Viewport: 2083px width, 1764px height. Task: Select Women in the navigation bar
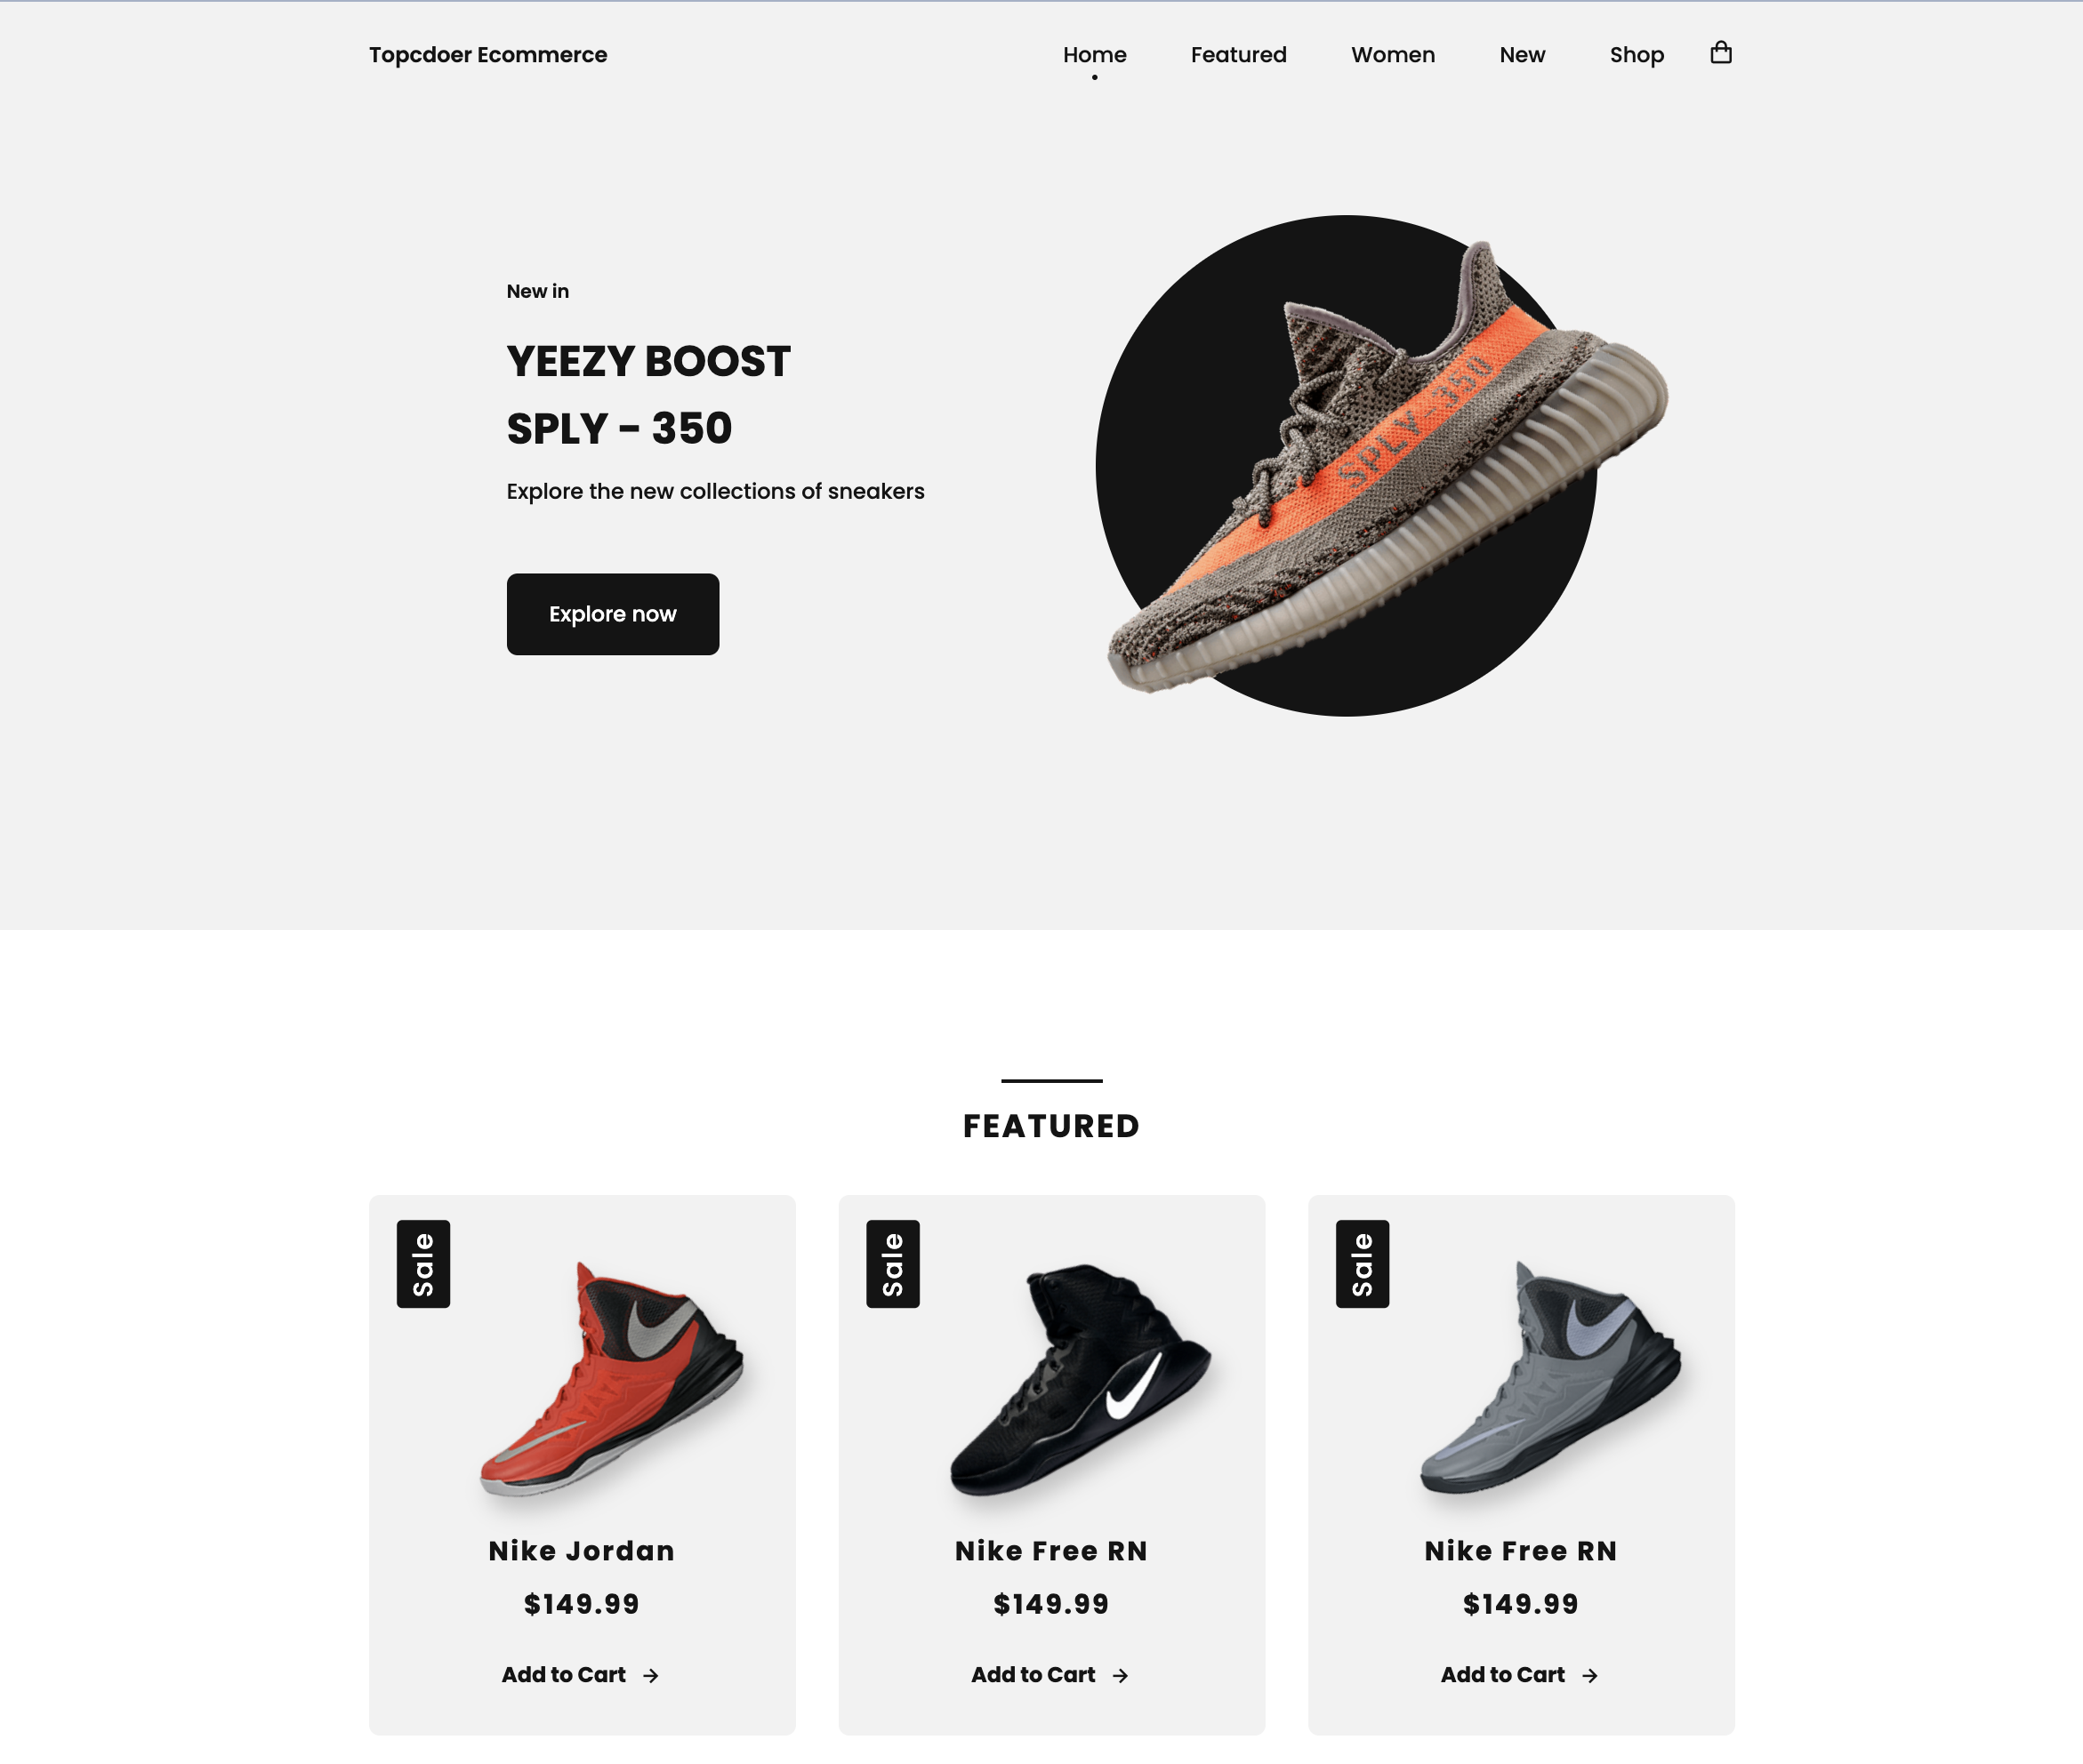coord(1393,55)
